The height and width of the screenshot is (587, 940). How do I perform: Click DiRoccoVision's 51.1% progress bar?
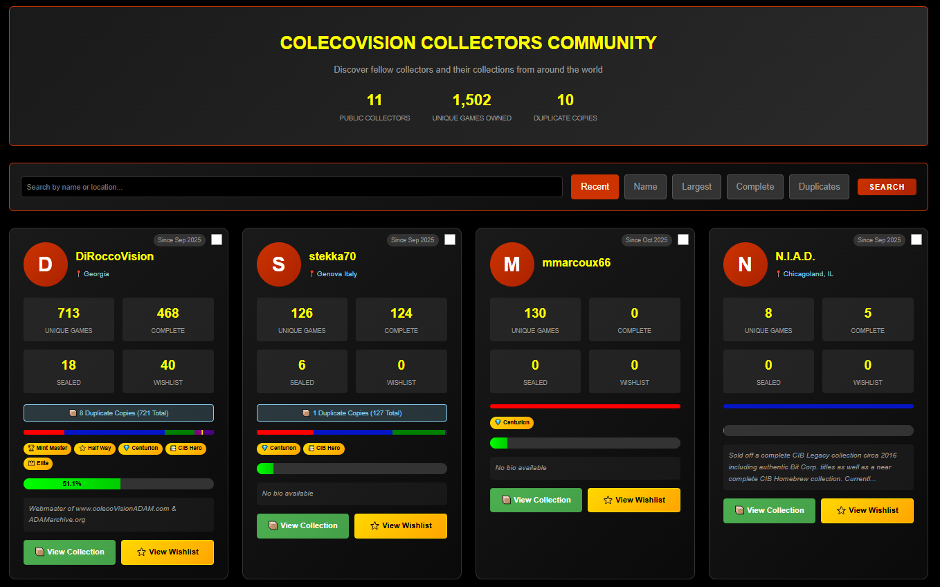pos(118,484)
